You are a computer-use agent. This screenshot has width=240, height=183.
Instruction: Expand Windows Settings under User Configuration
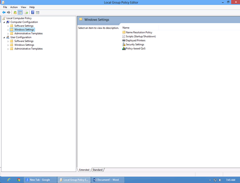(8, 45)
